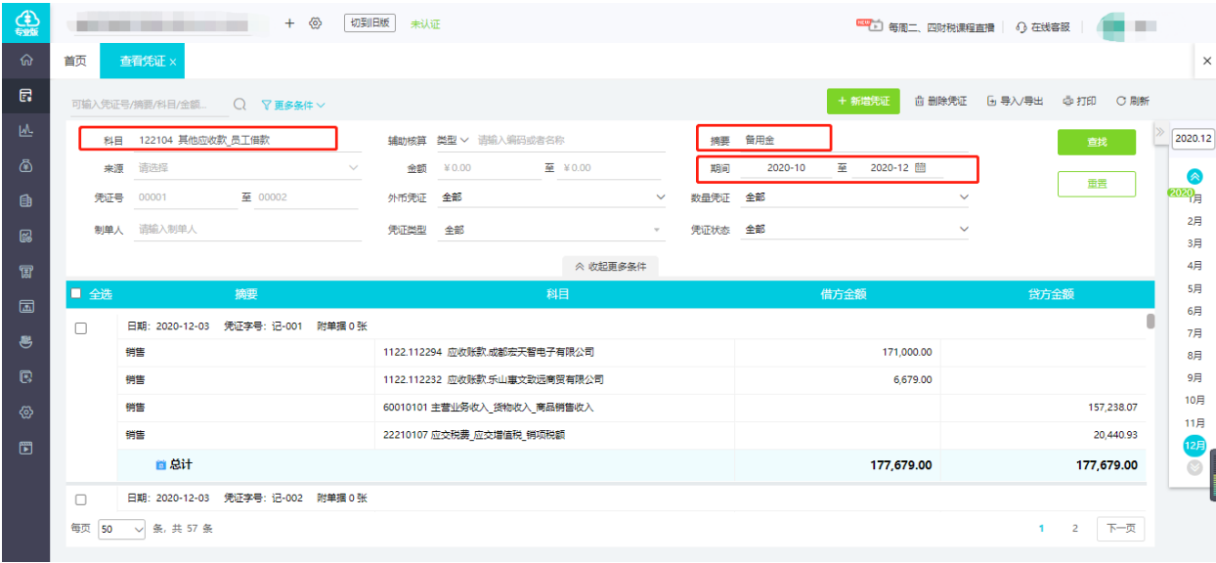
Task: Click the settings gear icon in left sidebar
Action: 26,412
